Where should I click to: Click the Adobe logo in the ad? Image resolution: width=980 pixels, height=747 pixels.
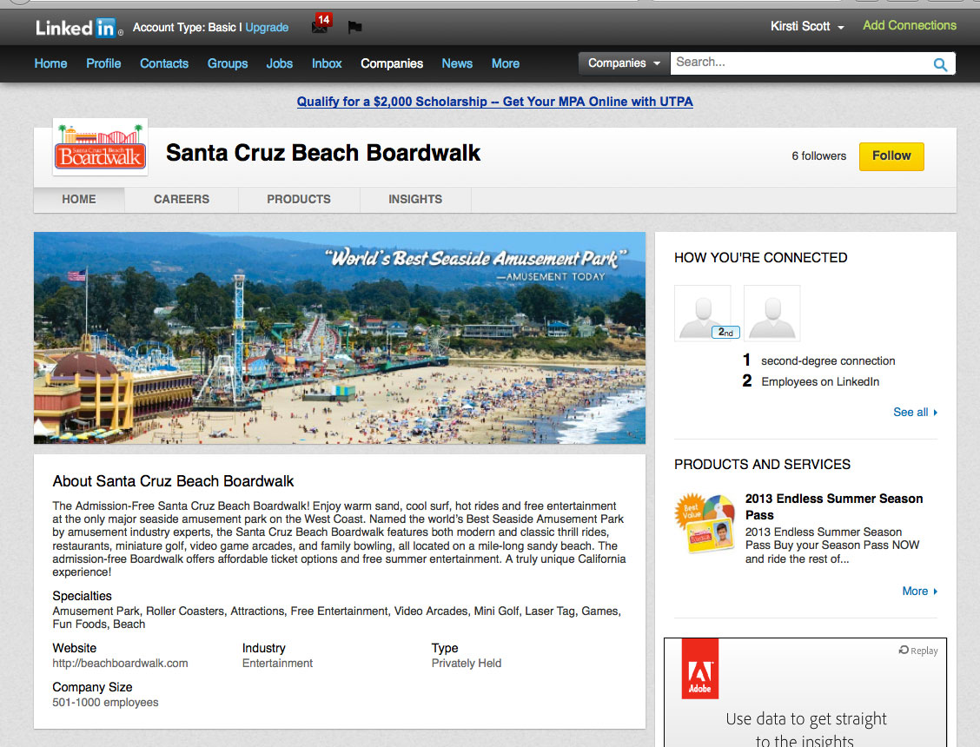coord(700,668)
